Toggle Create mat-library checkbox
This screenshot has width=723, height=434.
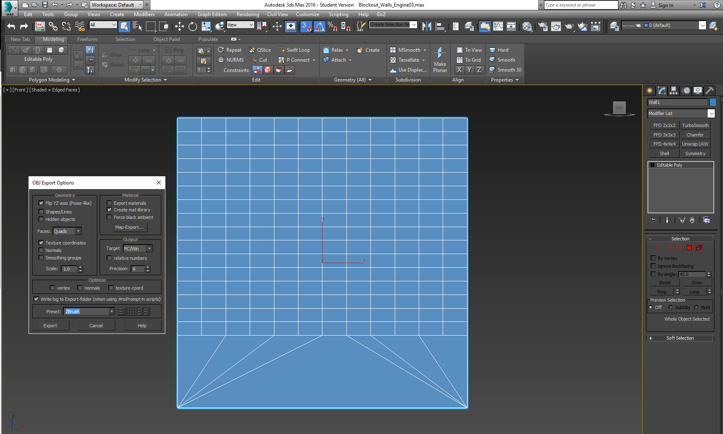point(109,210)
